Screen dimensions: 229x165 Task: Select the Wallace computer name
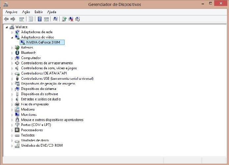(x=21, y=27)
